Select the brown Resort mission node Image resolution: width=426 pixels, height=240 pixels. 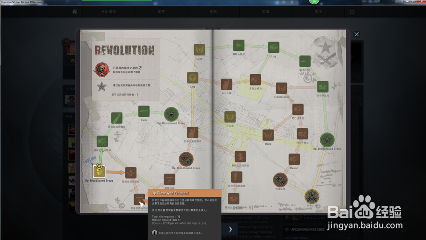click(294, 159)
